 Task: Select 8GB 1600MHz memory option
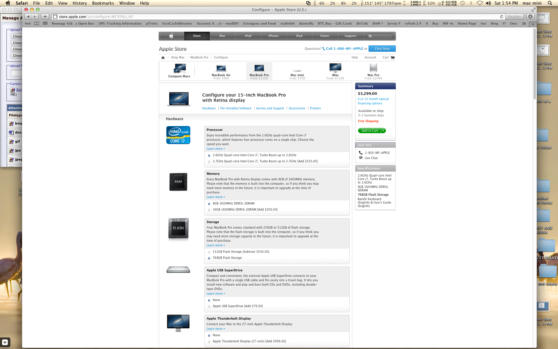click(x=209, y=204)
